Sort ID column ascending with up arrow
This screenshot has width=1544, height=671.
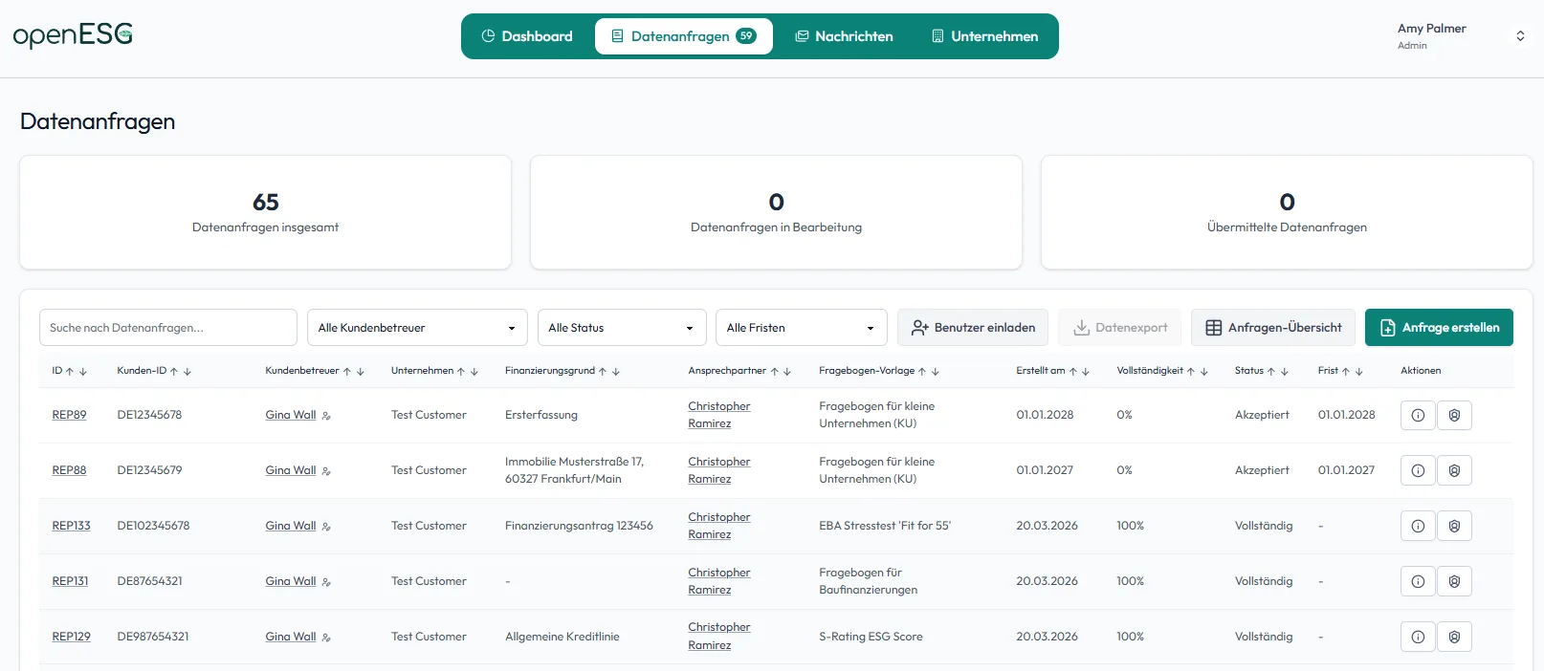click(x=70, y=371)
